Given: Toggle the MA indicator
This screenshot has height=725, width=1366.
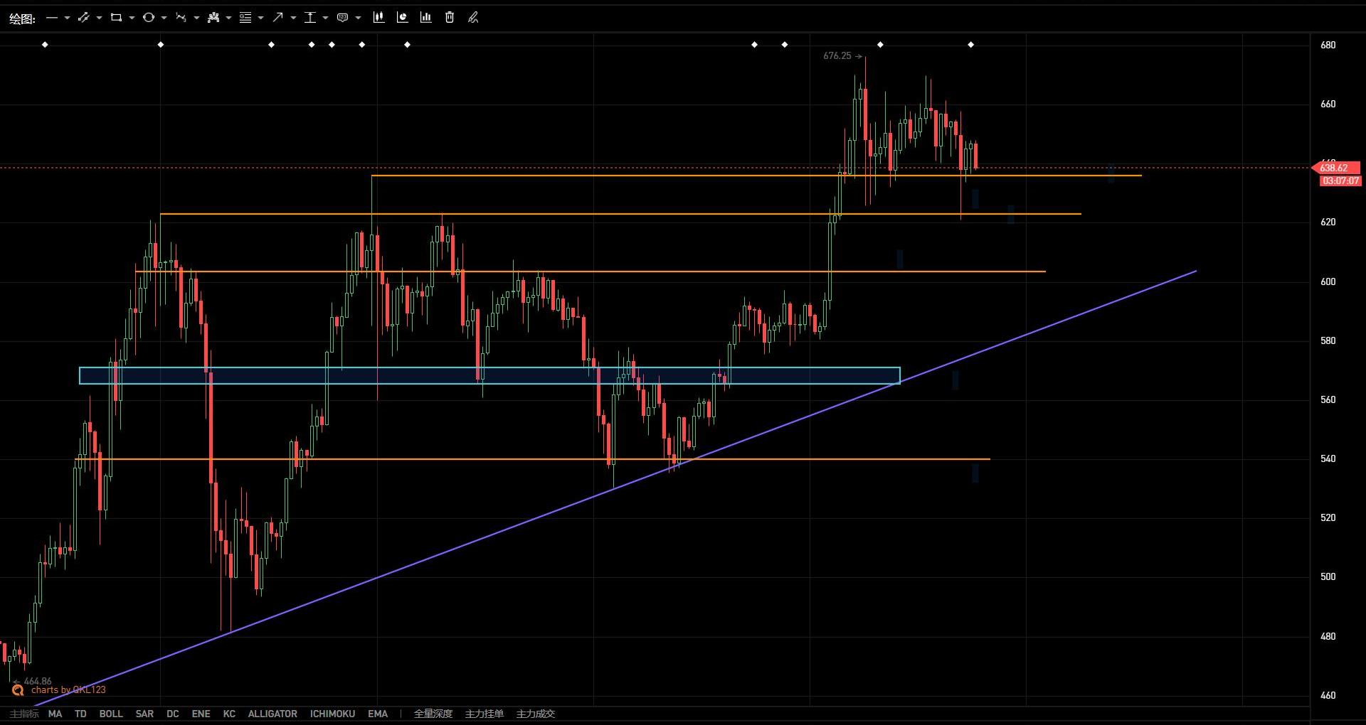Looking at the screenshot, I should coord(55,714).
